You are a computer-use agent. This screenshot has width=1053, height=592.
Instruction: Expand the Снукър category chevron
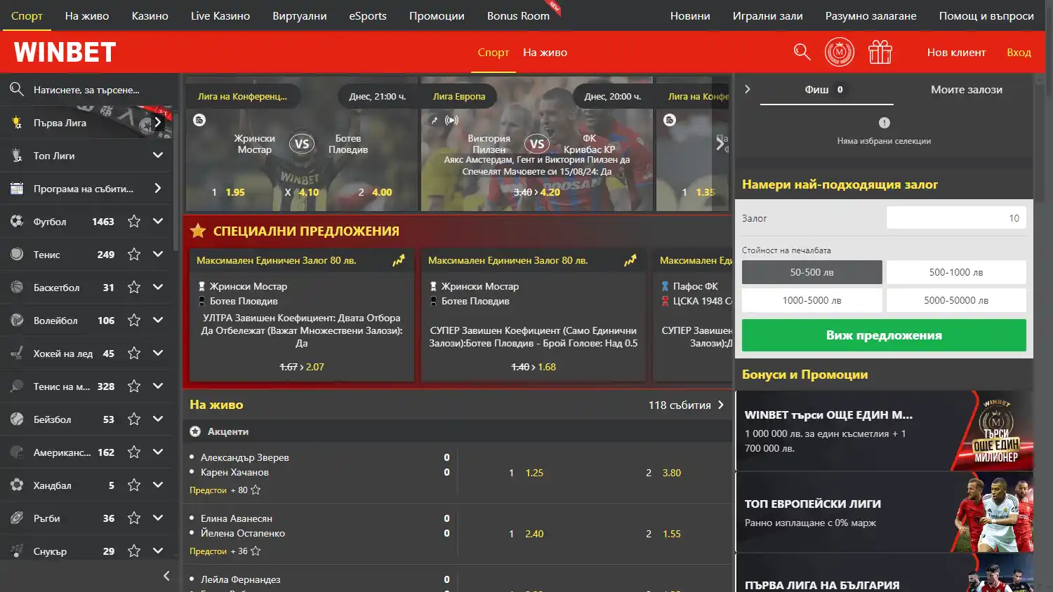pyautogui.click(x=158, y=551)
